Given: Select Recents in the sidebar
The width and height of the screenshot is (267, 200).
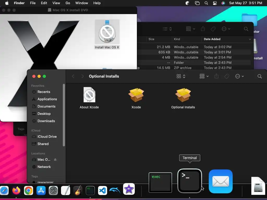Looking at the screenshot, I should click(x=46, y=92).
